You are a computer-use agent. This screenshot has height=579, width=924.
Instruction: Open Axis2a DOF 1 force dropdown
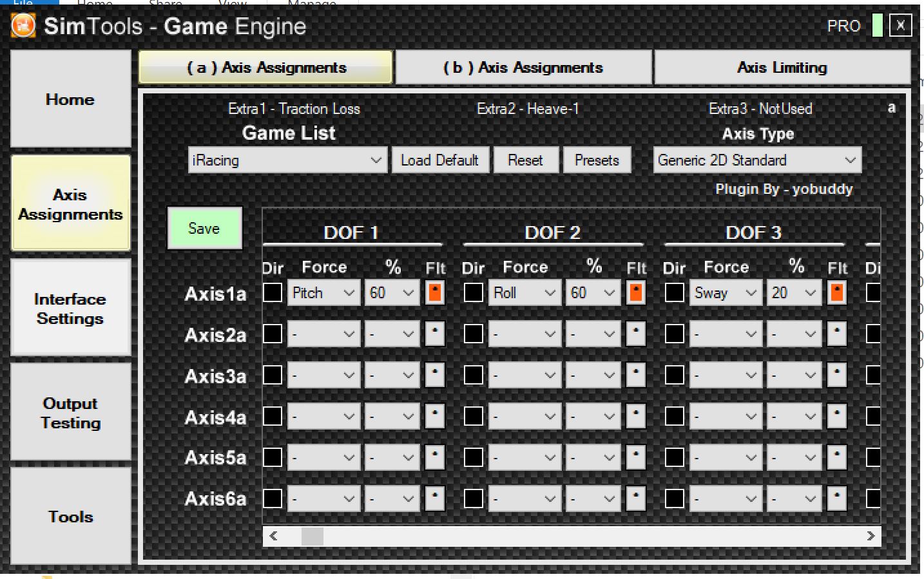[323, 334]
